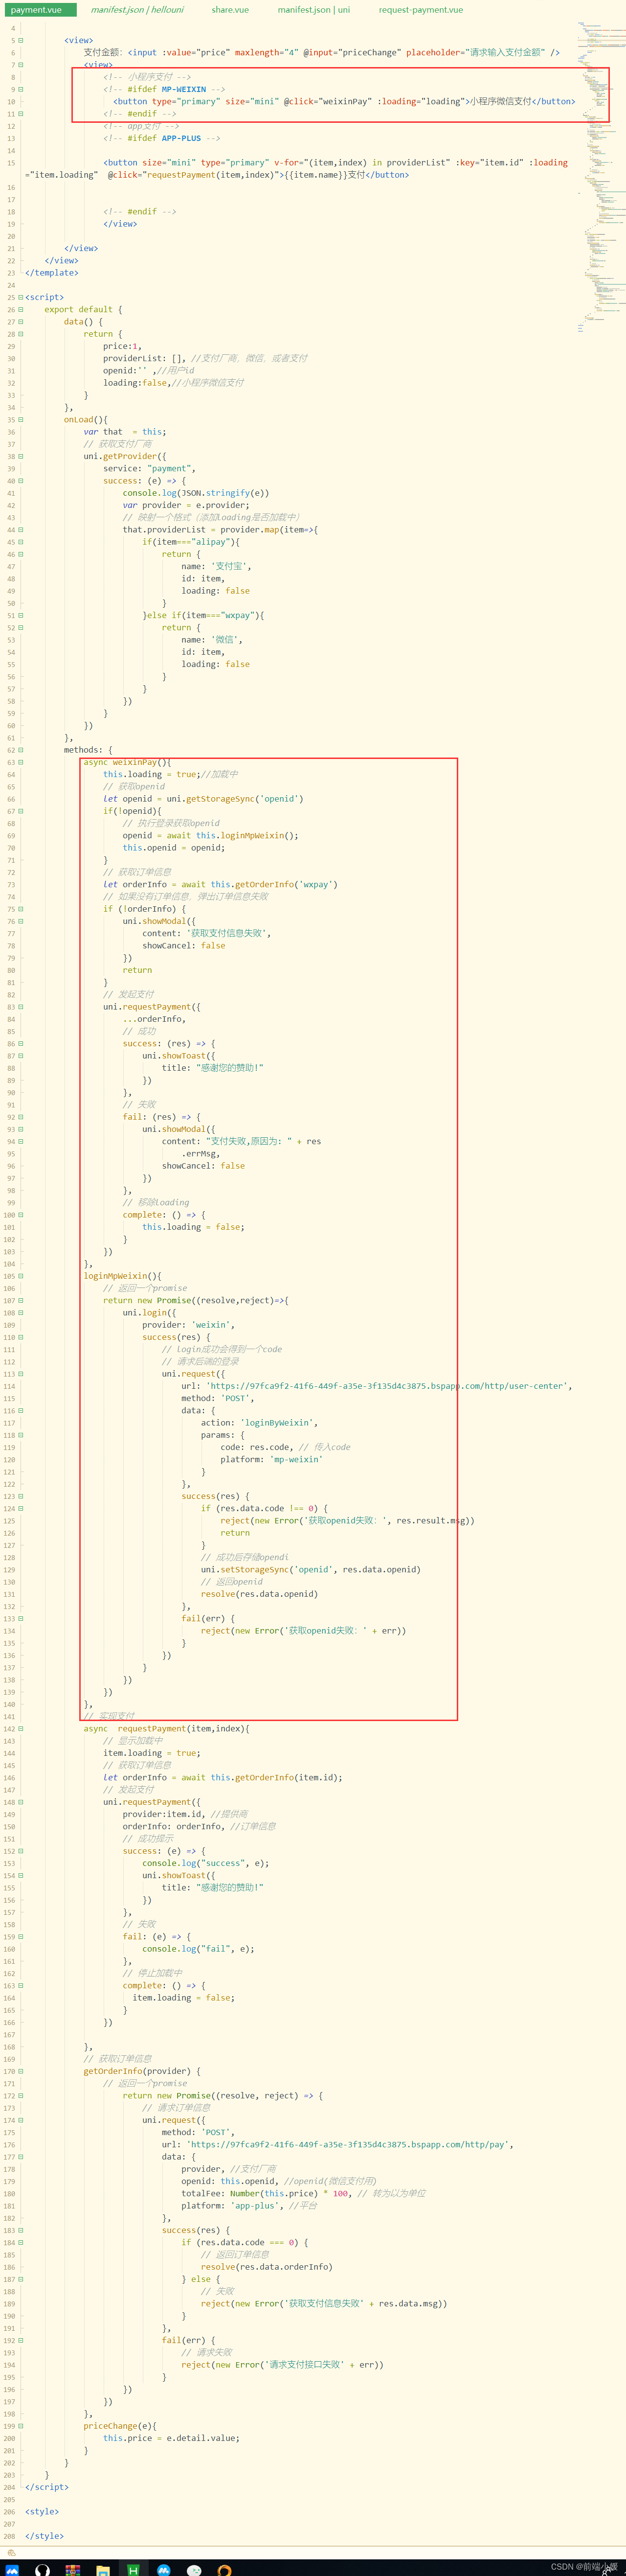The height and width of the screenshot is (2576, 626).
Task: Fold the uni.request call at line 174
Action: coord(21,2120)
